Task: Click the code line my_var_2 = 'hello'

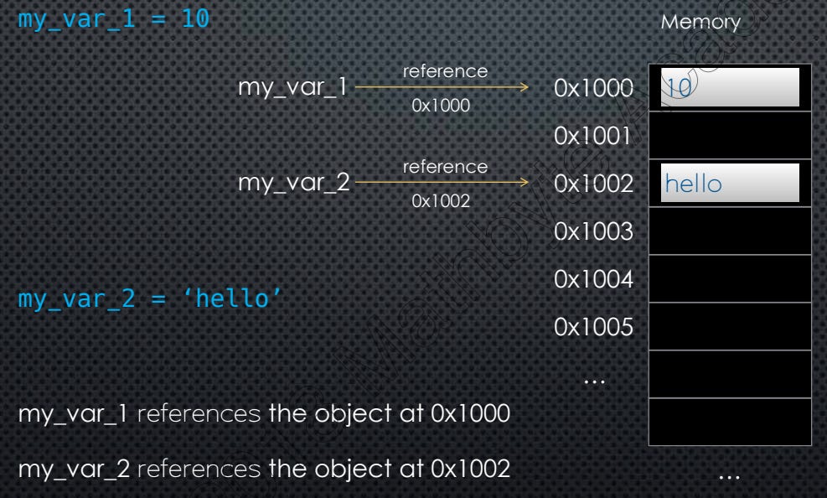Action: (x=150, y=299)
